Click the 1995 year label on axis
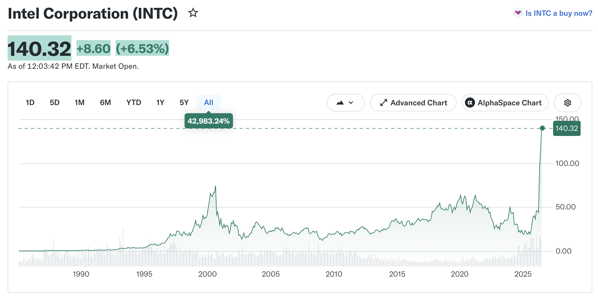 (x=144, y=274)
